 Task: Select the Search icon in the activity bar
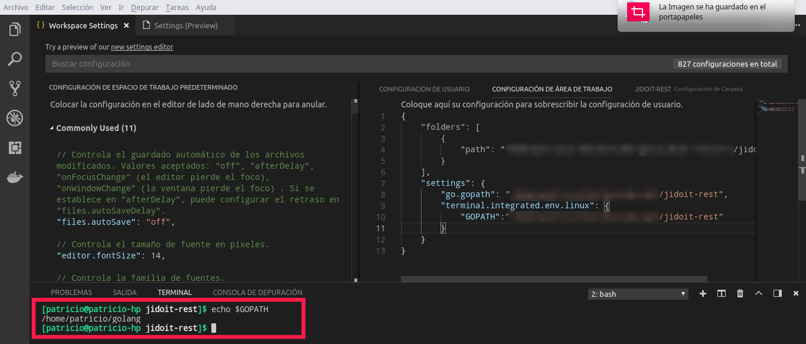pyautogui.click(x=15, y=58)
